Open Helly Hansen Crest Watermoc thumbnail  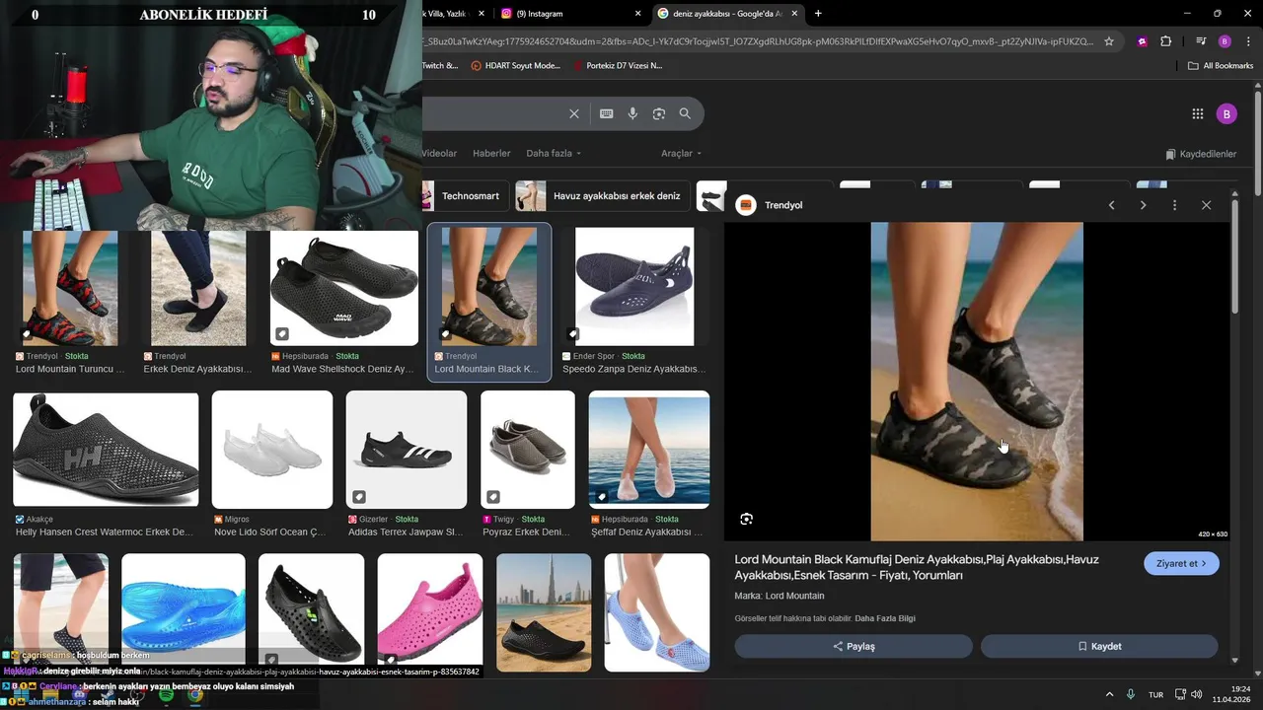(106, 450)
